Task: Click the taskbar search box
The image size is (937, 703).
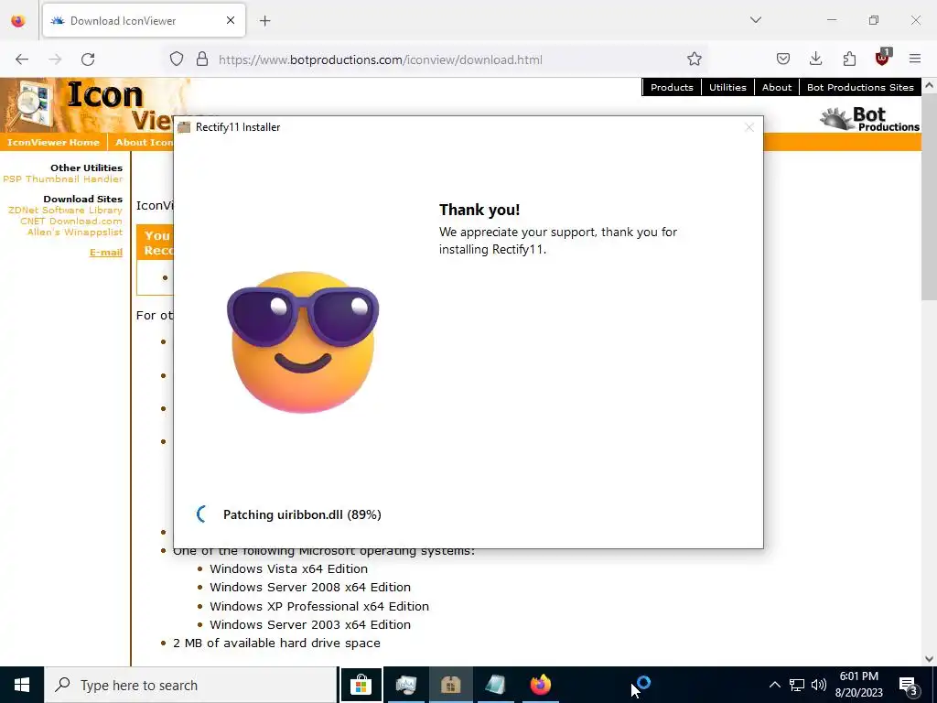Action: pos(190,685)
